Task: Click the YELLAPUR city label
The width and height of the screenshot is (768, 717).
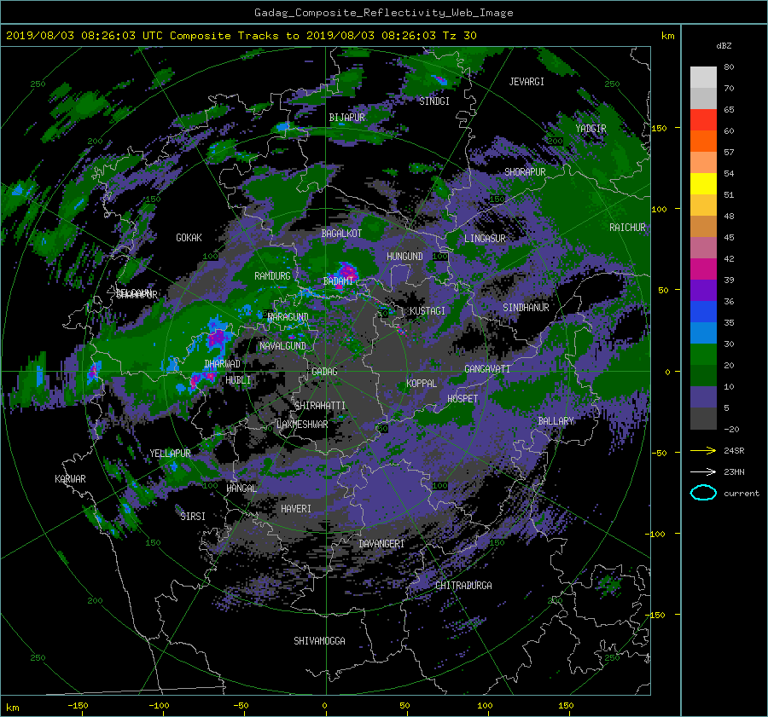Action: (170, 454)
